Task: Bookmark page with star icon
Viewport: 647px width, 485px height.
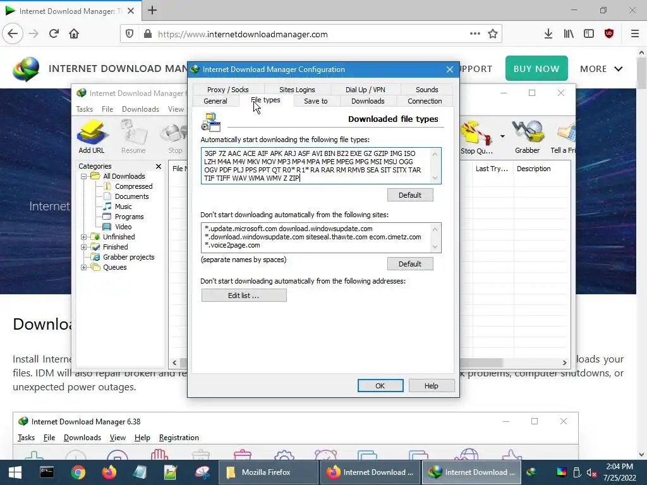Action: click(x=493, y=34)
